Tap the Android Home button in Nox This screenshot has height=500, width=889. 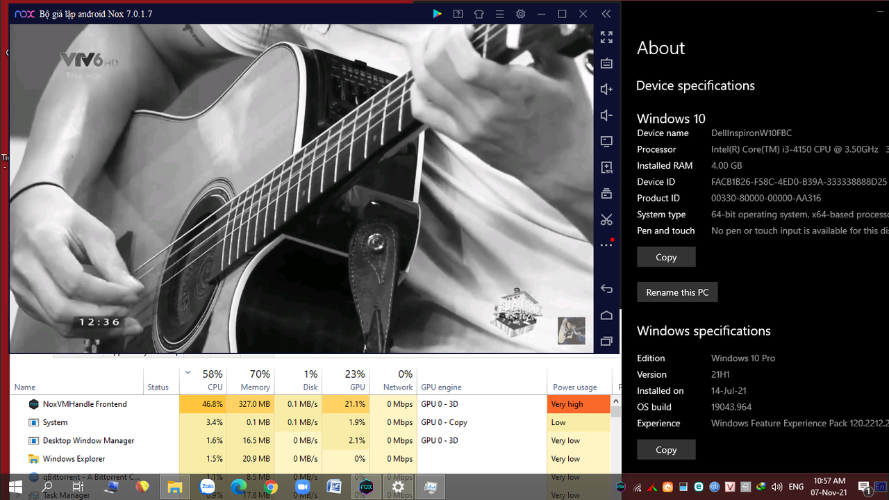tap(606, 315)
